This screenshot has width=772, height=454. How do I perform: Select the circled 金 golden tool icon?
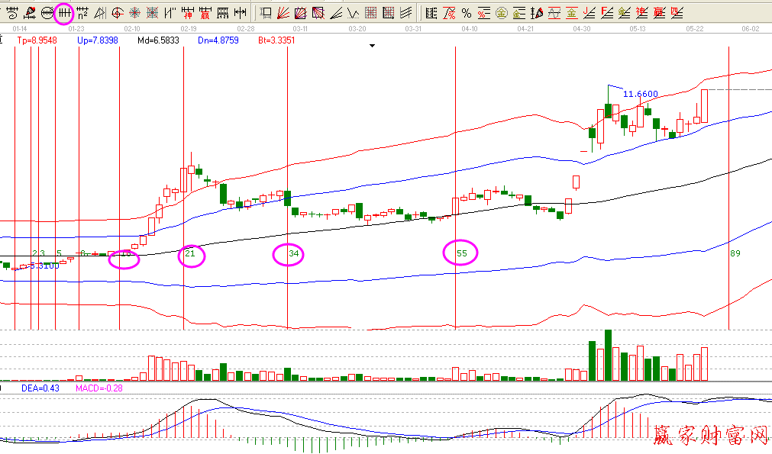tap(501, 12)
